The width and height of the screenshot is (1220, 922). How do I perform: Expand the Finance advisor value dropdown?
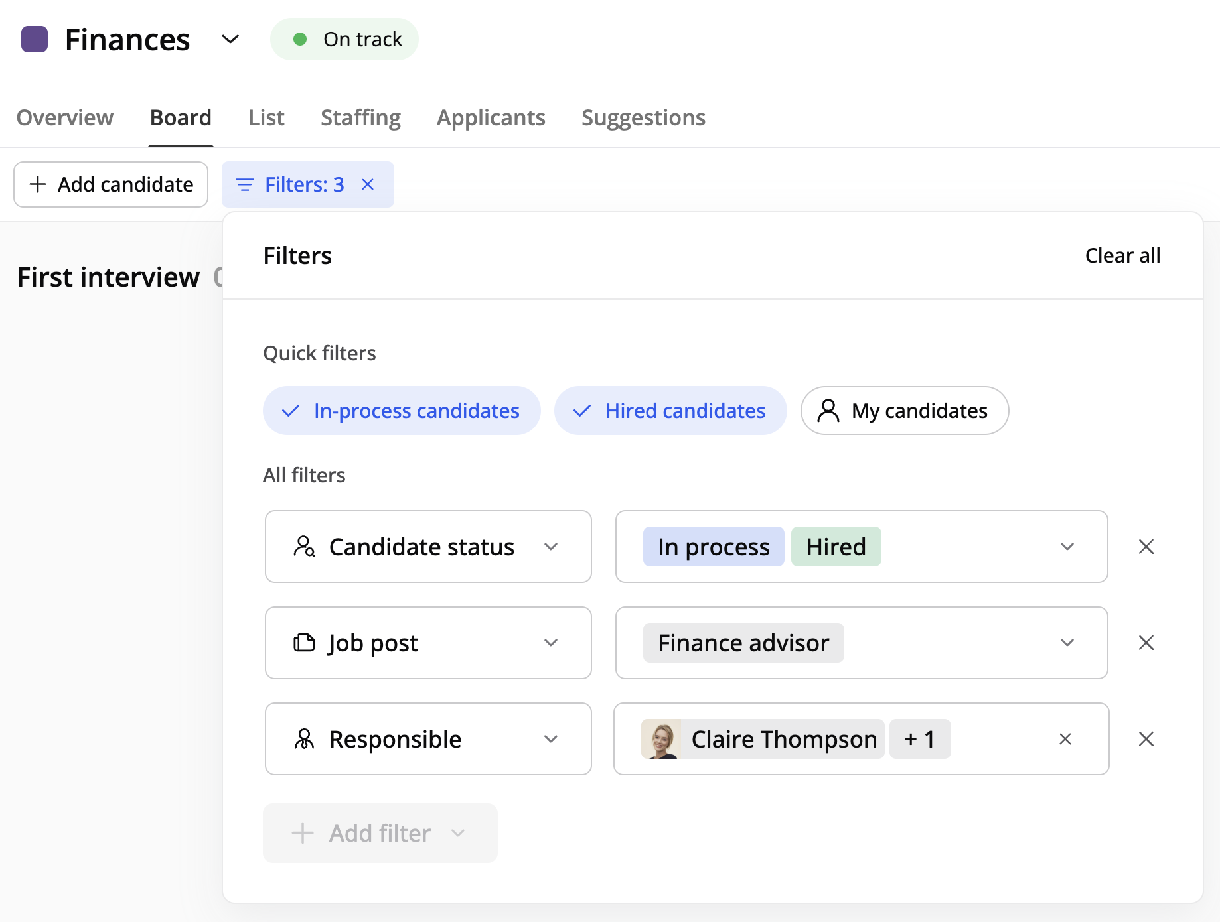point(1066,643)
